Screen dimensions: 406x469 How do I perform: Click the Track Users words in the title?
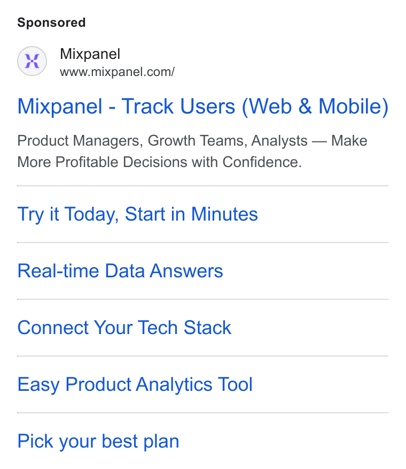(178, 106)
